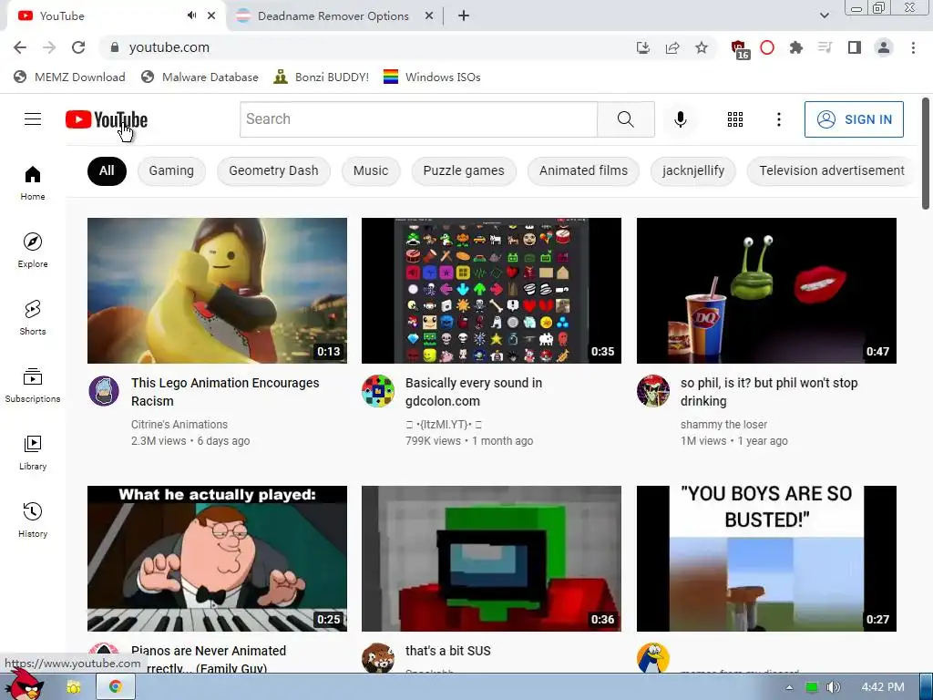Click the page's vertical scrollbar thumb

926,153
